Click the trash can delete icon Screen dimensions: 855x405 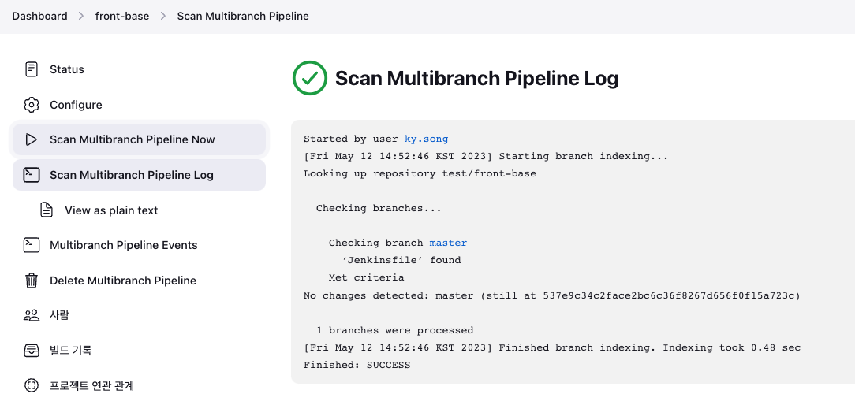click(32, 281)
